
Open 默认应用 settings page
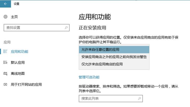point(18,62)
